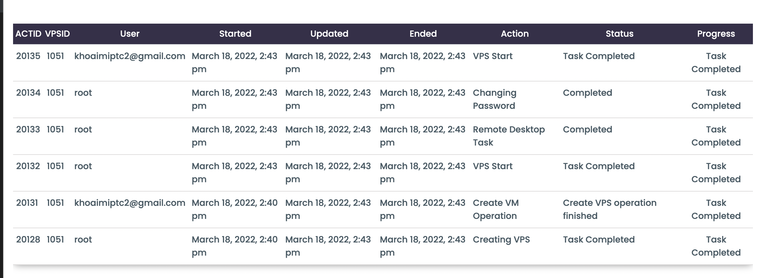The width and height of the screenshot is (761, 278).
Task: Click the Creating VPS action cell
Action: 501,239
